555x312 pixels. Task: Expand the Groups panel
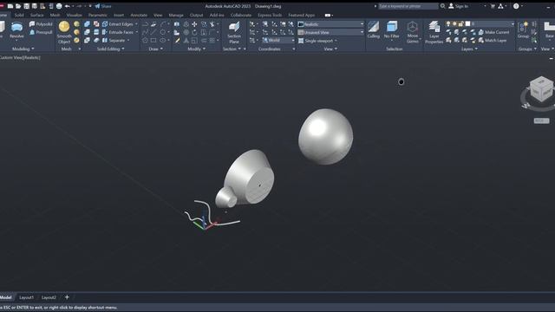coord(527,49)
